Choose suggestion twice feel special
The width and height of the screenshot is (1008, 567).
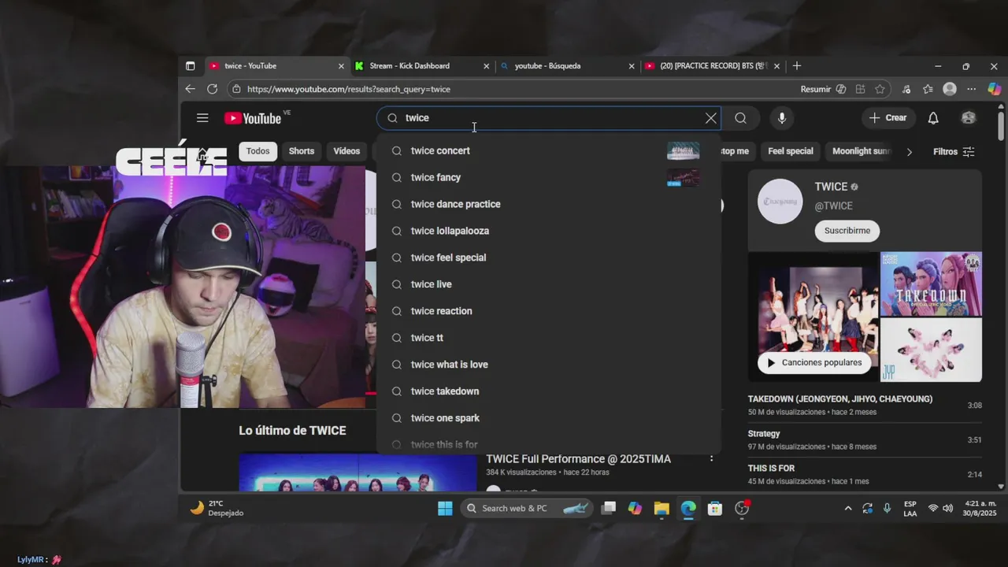(548, 258)
